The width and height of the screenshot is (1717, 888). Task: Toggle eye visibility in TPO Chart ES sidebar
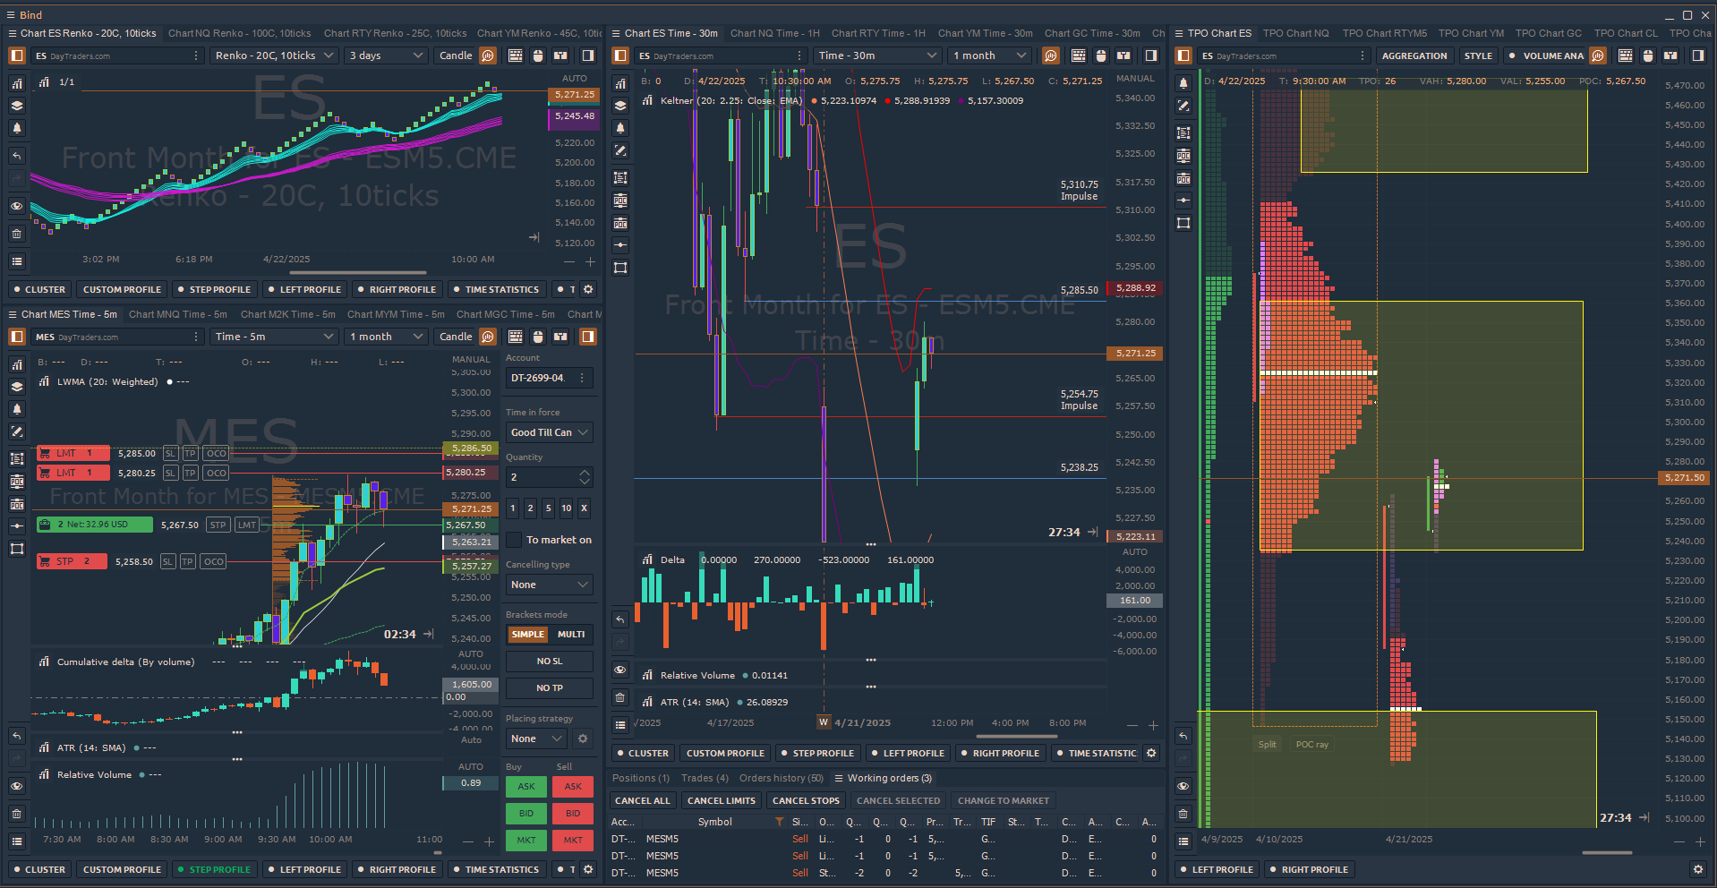[x=1183, y=786]
